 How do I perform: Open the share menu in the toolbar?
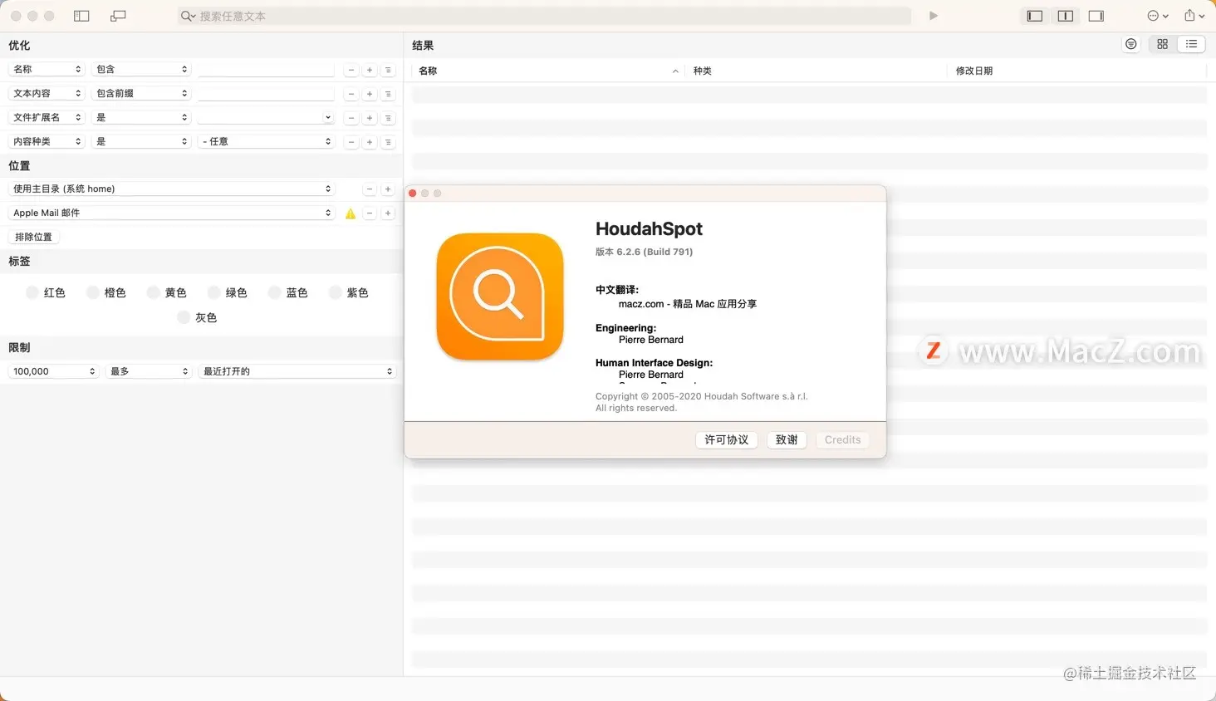point(1194,16)
